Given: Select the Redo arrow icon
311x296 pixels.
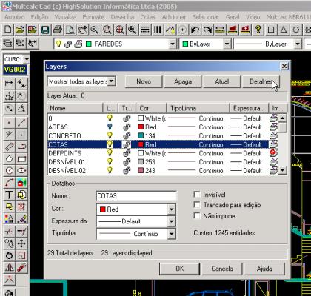Looking at the screenshot, I should [207, 30].
